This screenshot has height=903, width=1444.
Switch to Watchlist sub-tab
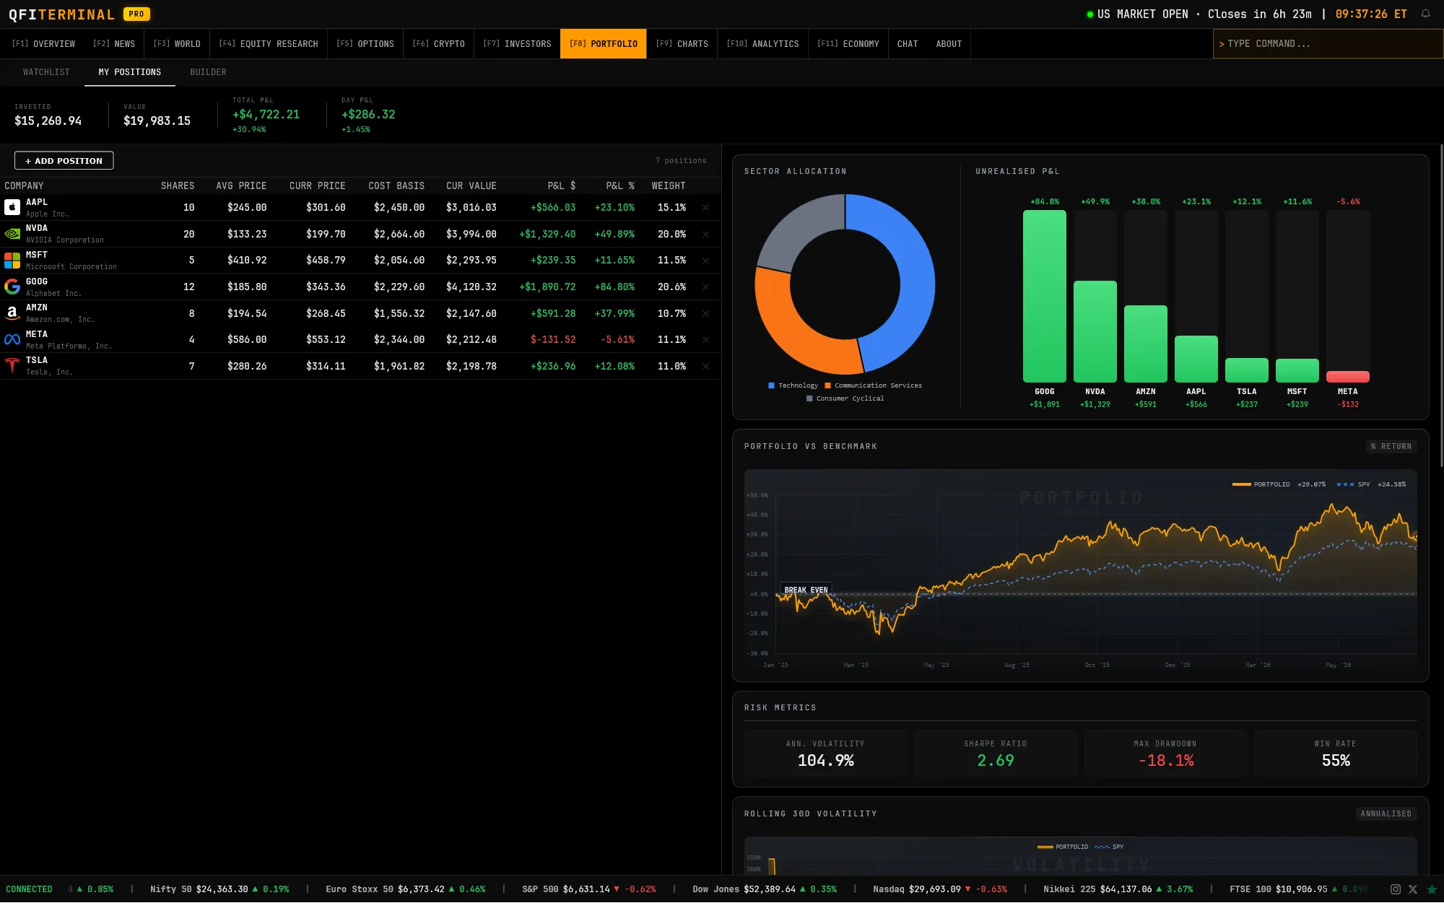tap(46, 72)
